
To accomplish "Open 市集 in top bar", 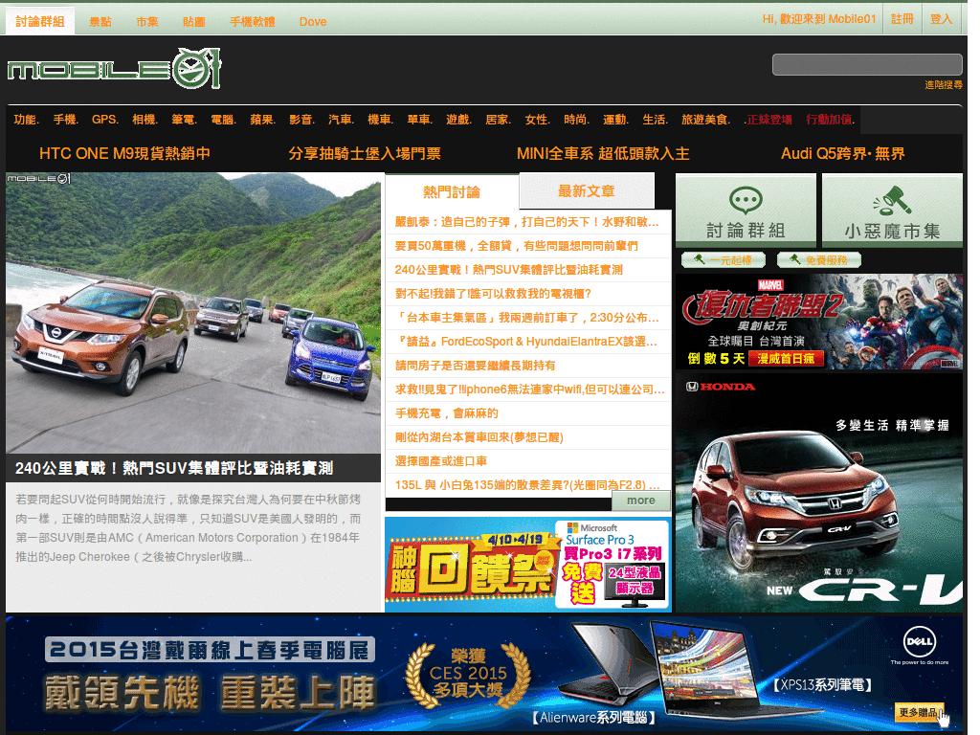I will tap(147, 22).
